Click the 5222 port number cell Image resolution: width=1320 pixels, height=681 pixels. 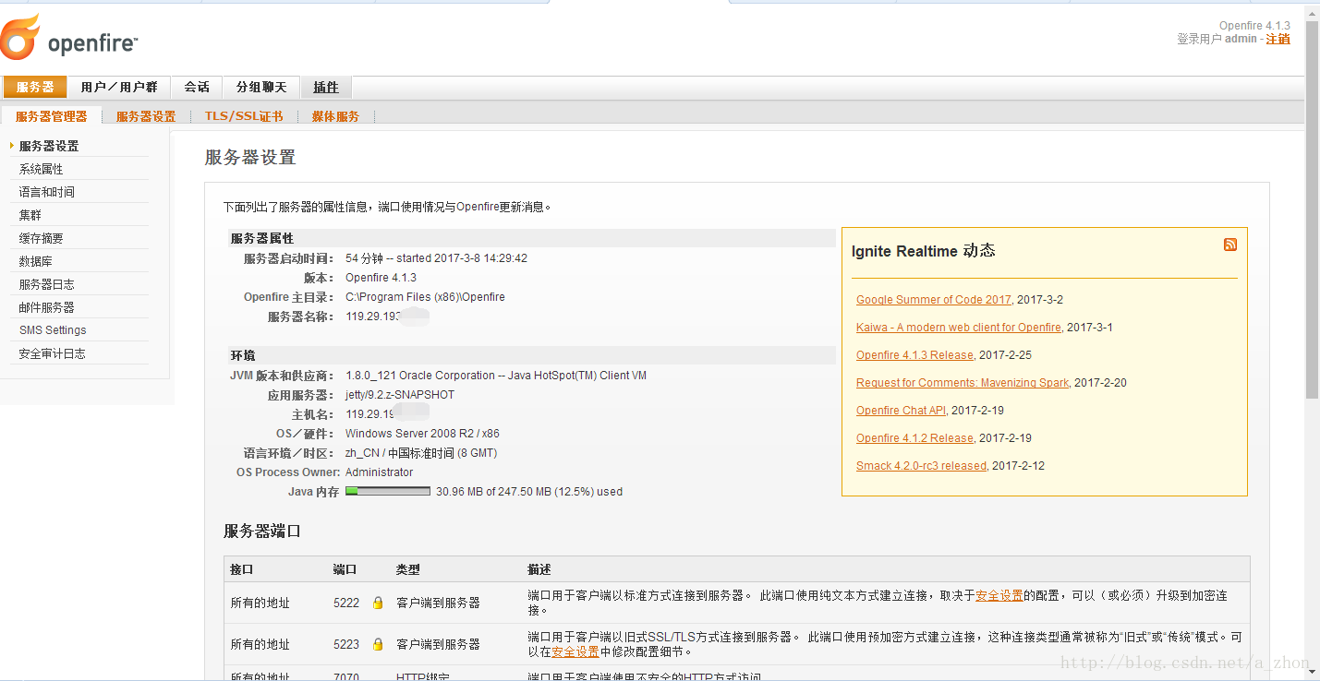(x=346, y=603)
